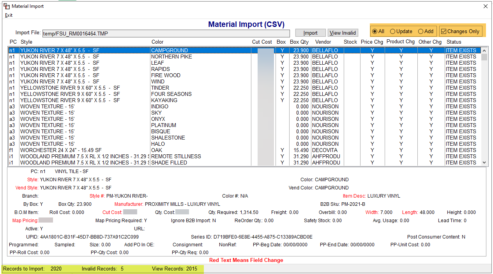This screenshot has width=493, height=274.
Task: Select the CAMPGROUND row
Action: pos(244,50)
